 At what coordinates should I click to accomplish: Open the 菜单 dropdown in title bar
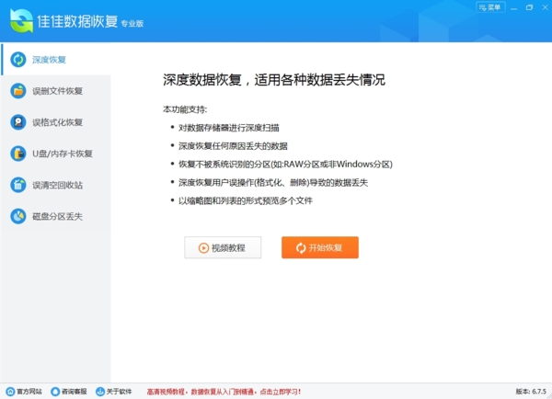490,7
